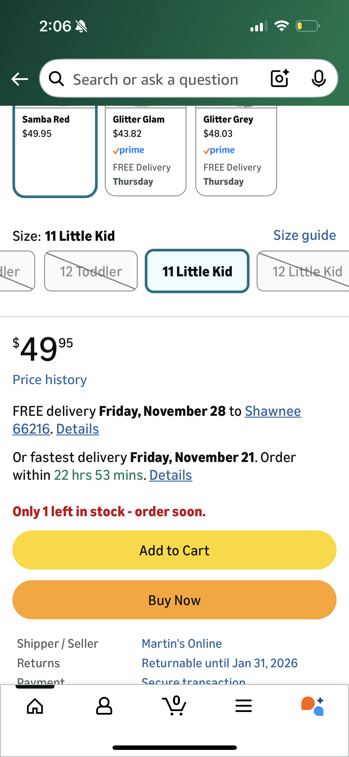Tap the Buy Now button
349x757 pixels.
coord(174,600)
